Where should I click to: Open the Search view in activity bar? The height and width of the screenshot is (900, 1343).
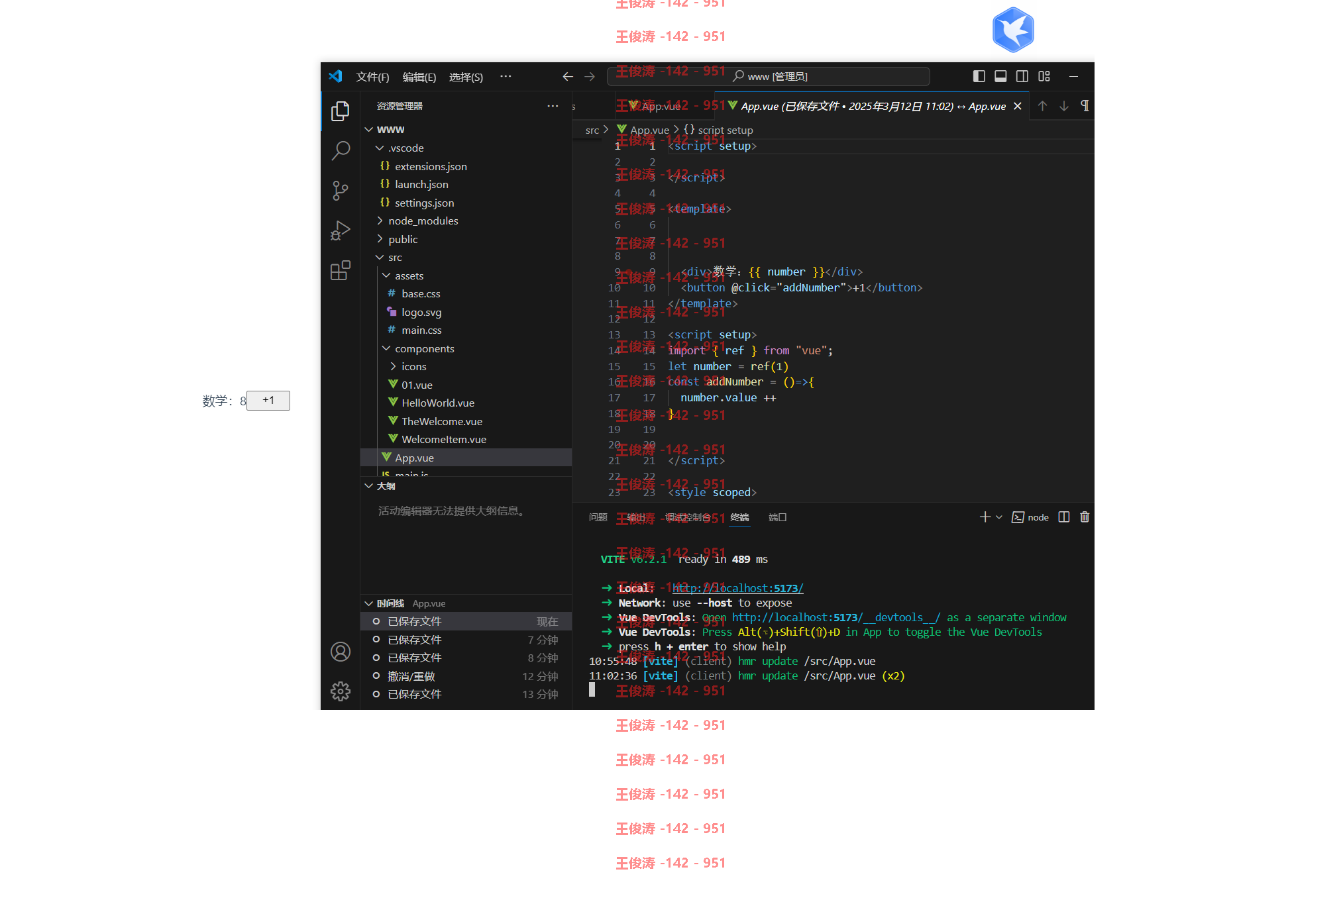[x=341, y=150]
